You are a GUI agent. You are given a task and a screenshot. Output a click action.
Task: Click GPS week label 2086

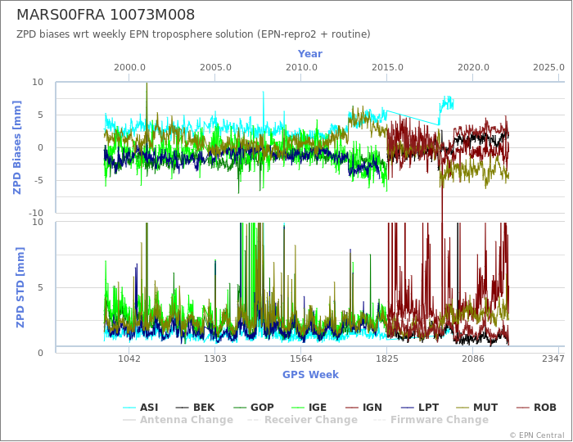pyautogui.click(x=473, y=359)
